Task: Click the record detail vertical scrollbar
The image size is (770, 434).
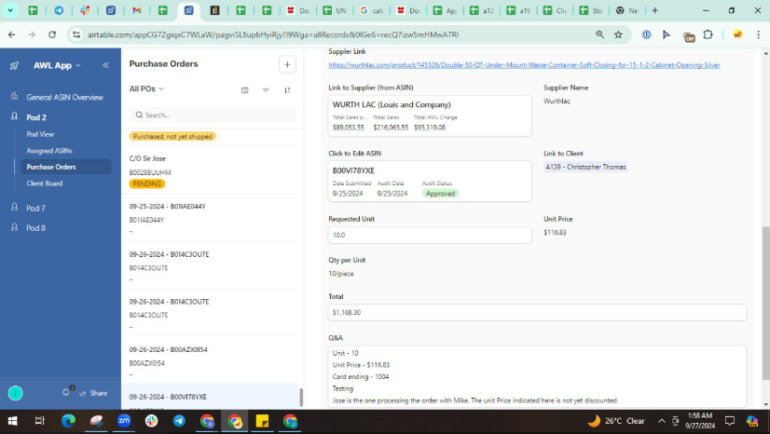Action: [x=765, y=303]
